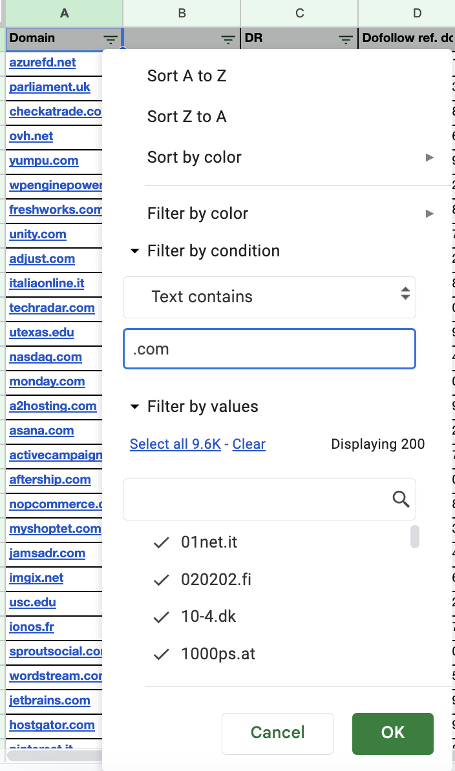
Task: Uncheck the 10-4.dk value
Action: [x=162, y=617]
